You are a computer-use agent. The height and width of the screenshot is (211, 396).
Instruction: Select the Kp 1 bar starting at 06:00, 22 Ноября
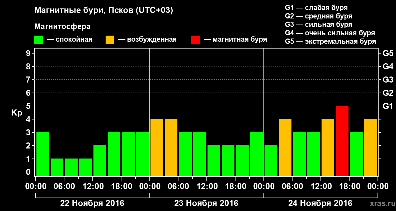pos(71,167)
